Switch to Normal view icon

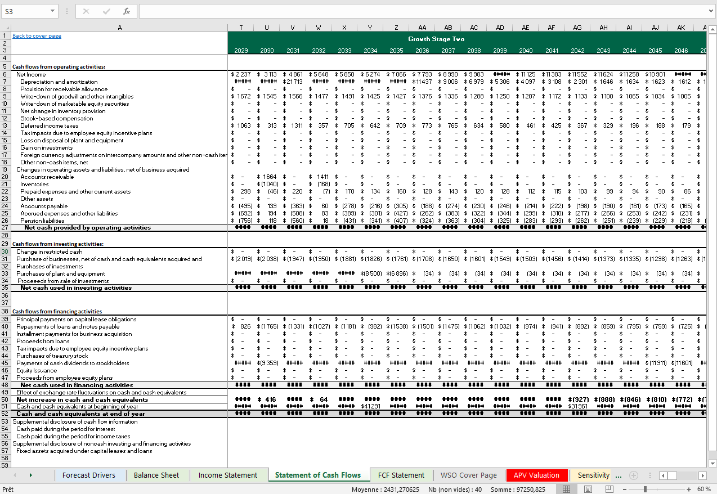point(567,489)
